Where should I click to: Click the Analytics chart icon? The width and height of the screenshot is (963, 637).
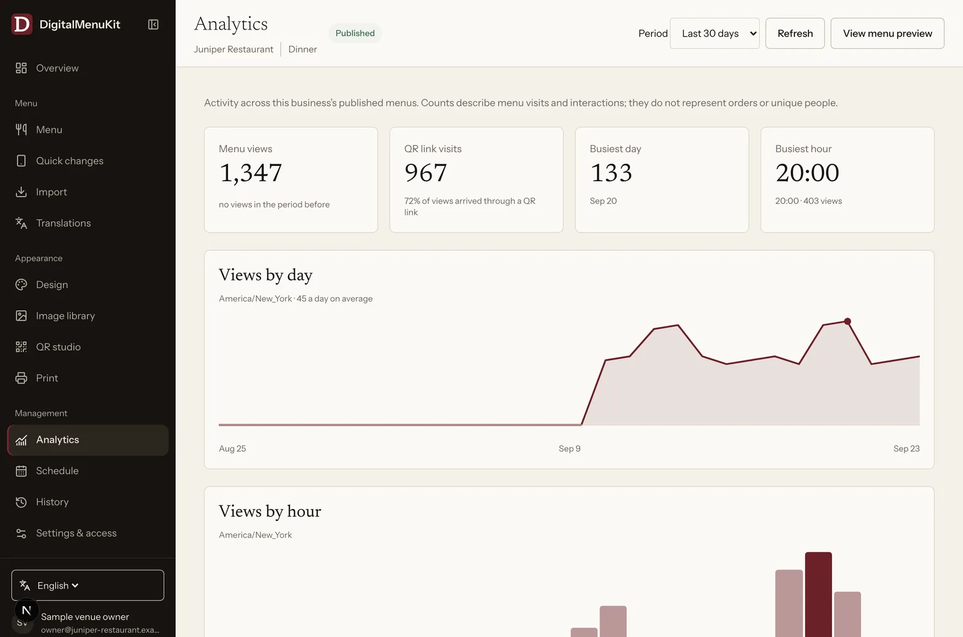point(21,440)
